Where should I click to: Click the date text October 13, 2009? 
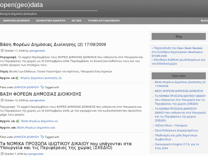tap(15, 100)
